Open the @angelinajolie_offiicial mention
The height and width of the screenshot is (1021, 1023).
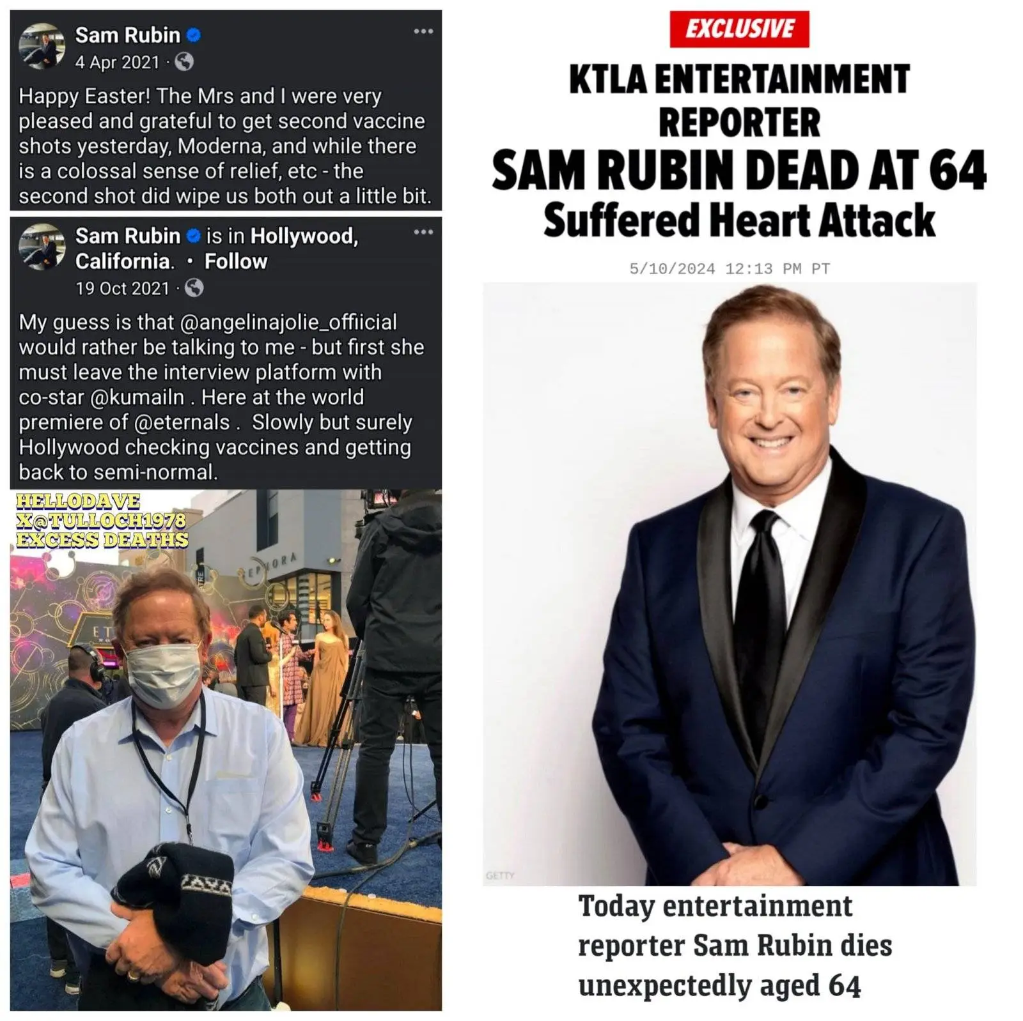288,322
